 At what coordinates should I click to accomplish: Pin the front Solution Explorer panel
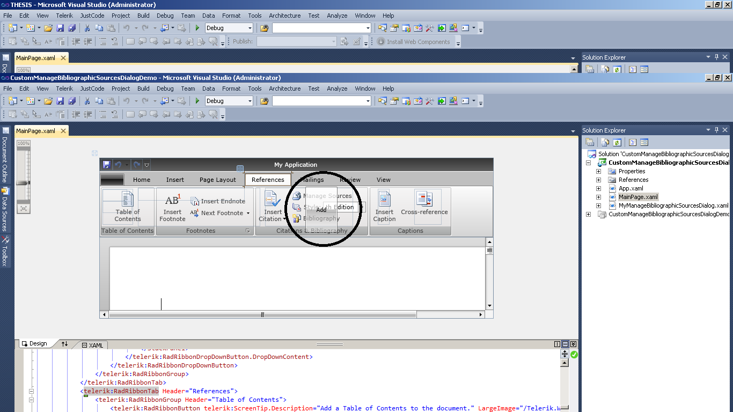[716, 130]
